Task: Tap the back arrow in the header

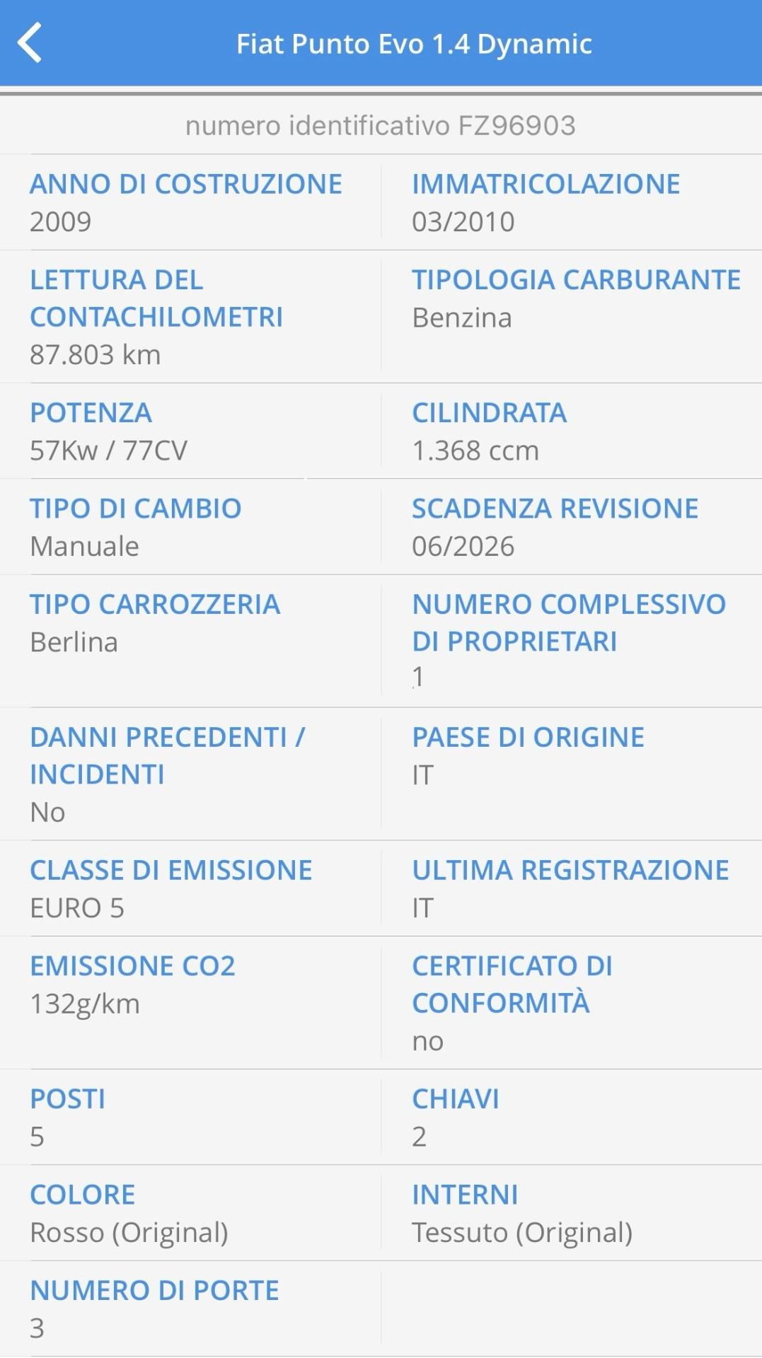Action: [x=30, y=44]
